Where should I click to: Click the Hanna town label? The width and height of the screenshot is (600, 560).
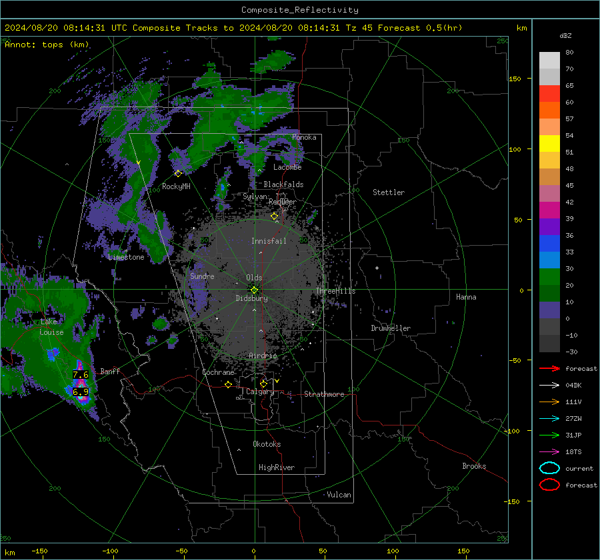click(x=466, y=297)
